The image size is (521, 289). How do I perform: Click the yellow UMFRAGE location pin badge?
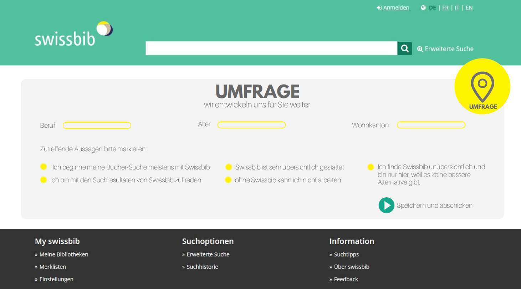pyautogui.click(x=482, y=86)
